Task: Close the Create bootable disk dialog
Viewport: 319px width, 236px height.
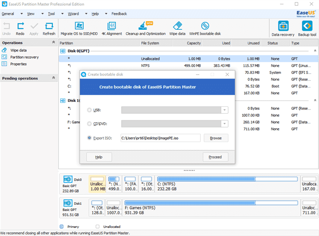Action: [227, 75]
